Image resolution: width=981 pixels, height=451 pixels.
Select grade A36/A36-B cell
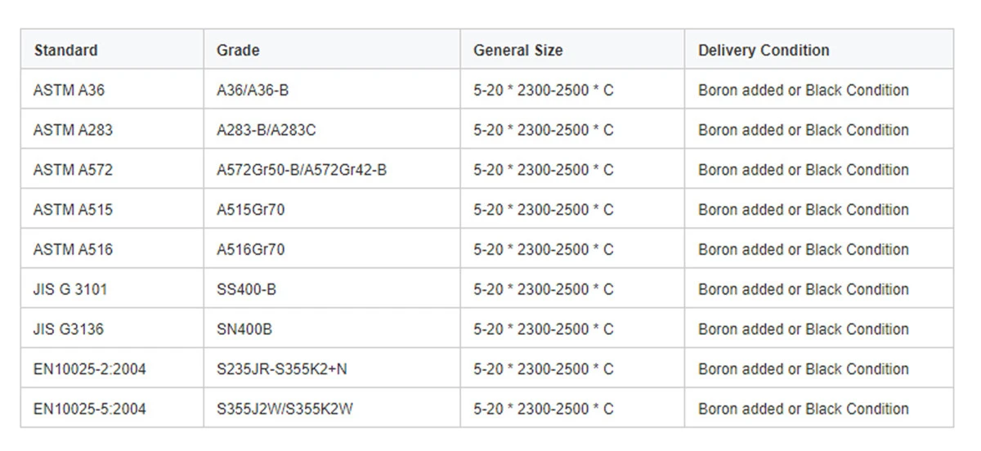pyautogui.click(x=332, y=90)
